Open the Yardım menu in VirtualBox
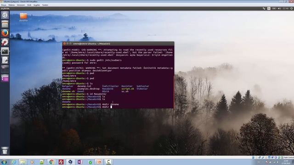 [x=45, y=5]
